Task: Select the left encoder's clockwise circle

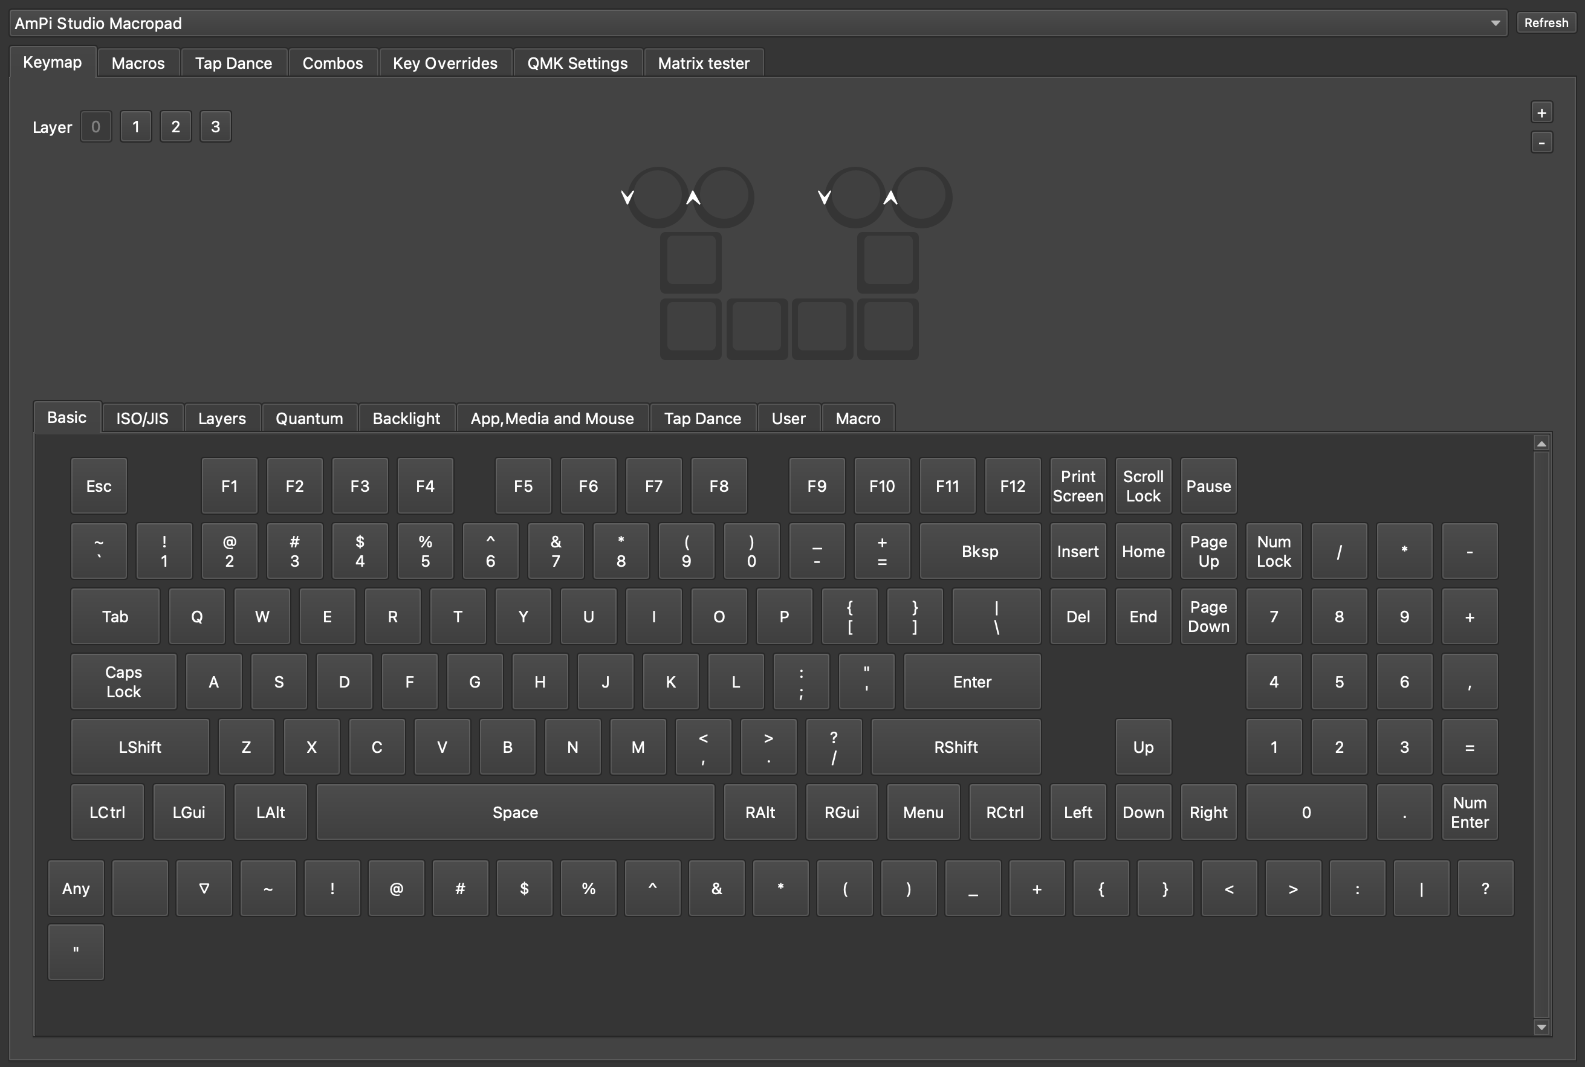Action: pos(723,198)
